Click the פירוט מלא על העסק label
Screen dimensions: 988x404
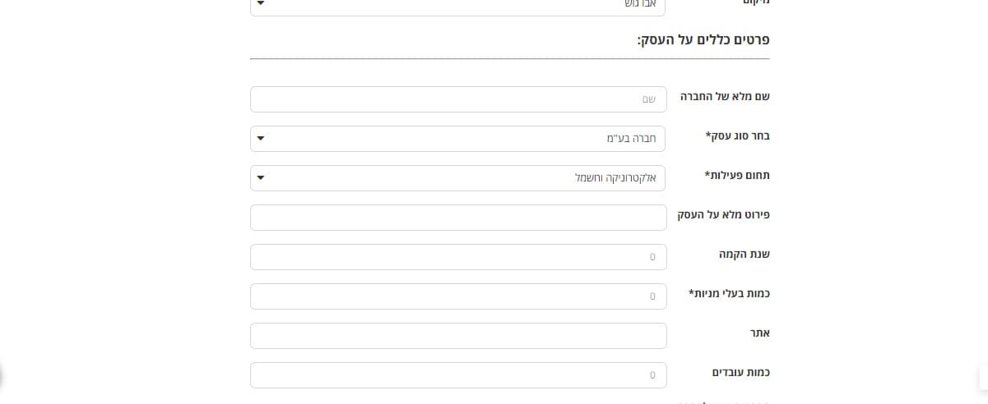[x=723, y=215]
